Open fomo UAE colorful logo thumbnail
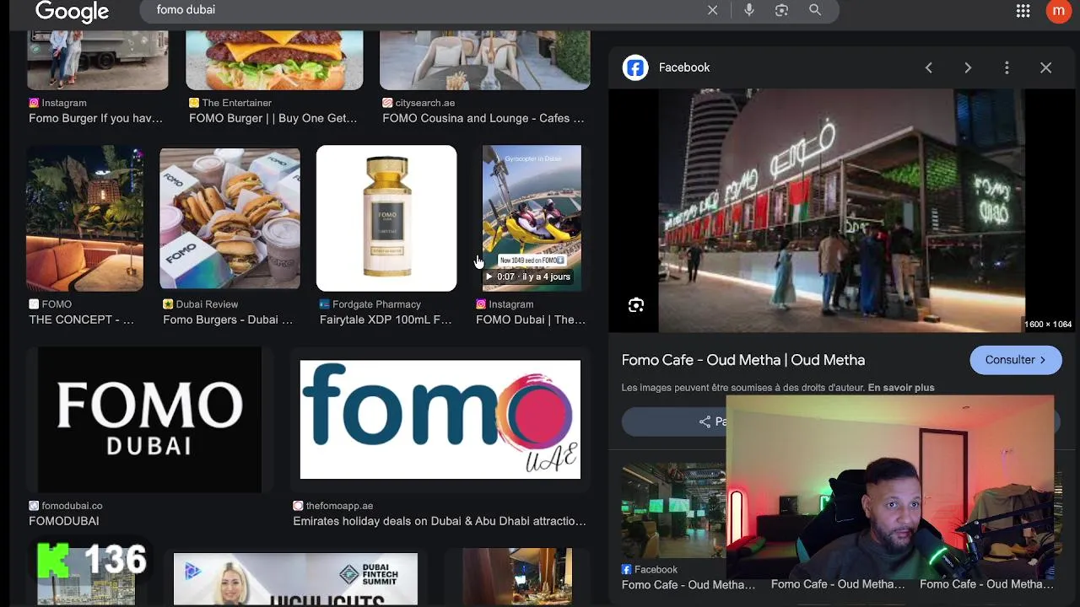 [440, 420]
